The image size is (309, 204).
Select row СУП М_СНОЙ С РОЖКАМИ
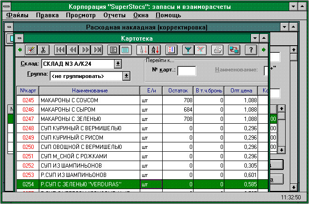pos(142,156)
